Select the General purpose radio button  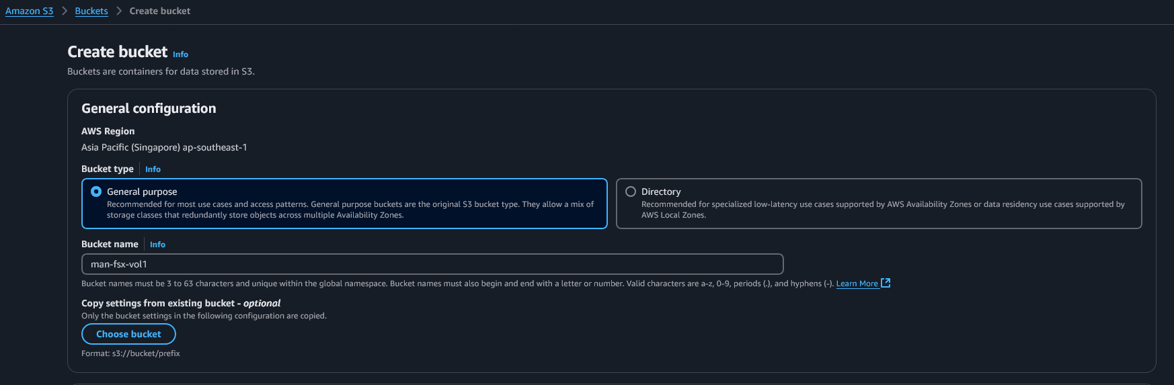(x=96, y=191)
